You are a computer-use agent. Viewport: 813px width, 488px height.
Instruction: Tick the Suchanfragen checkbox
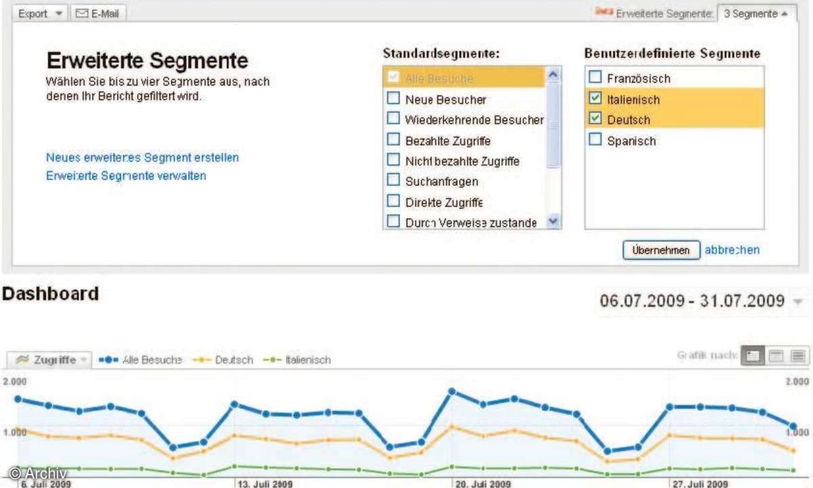point(394,181)
